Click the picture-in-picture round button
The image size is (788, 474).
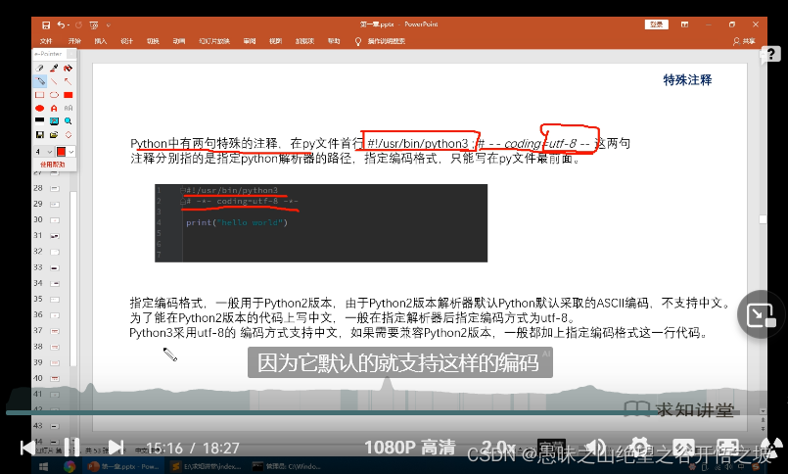(761, 315)
